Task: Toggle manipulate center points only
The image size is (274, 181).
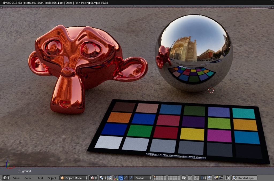Action: [x=109, y=178]
